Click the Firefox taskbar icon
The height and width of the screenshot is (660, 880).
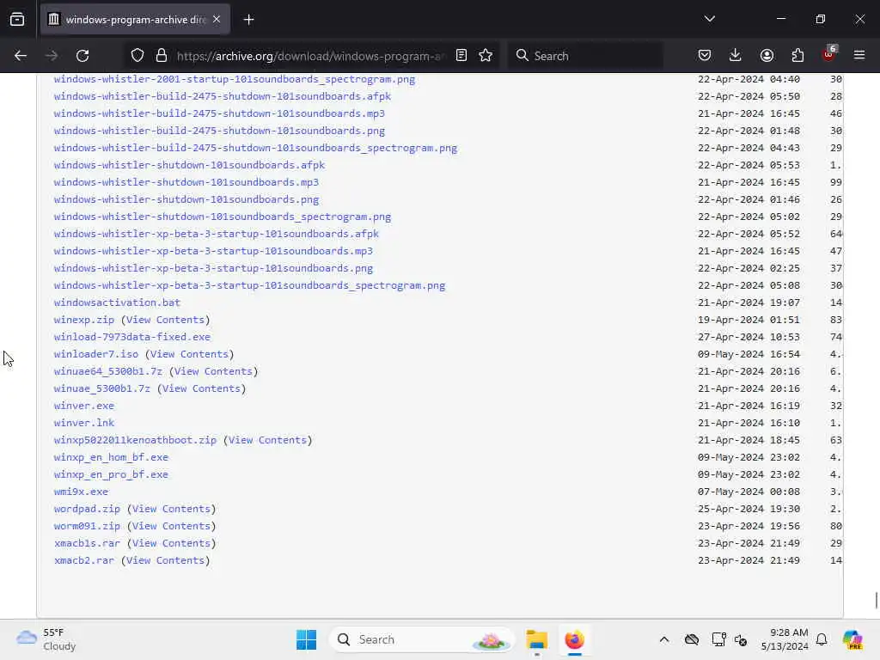(574, 639)
